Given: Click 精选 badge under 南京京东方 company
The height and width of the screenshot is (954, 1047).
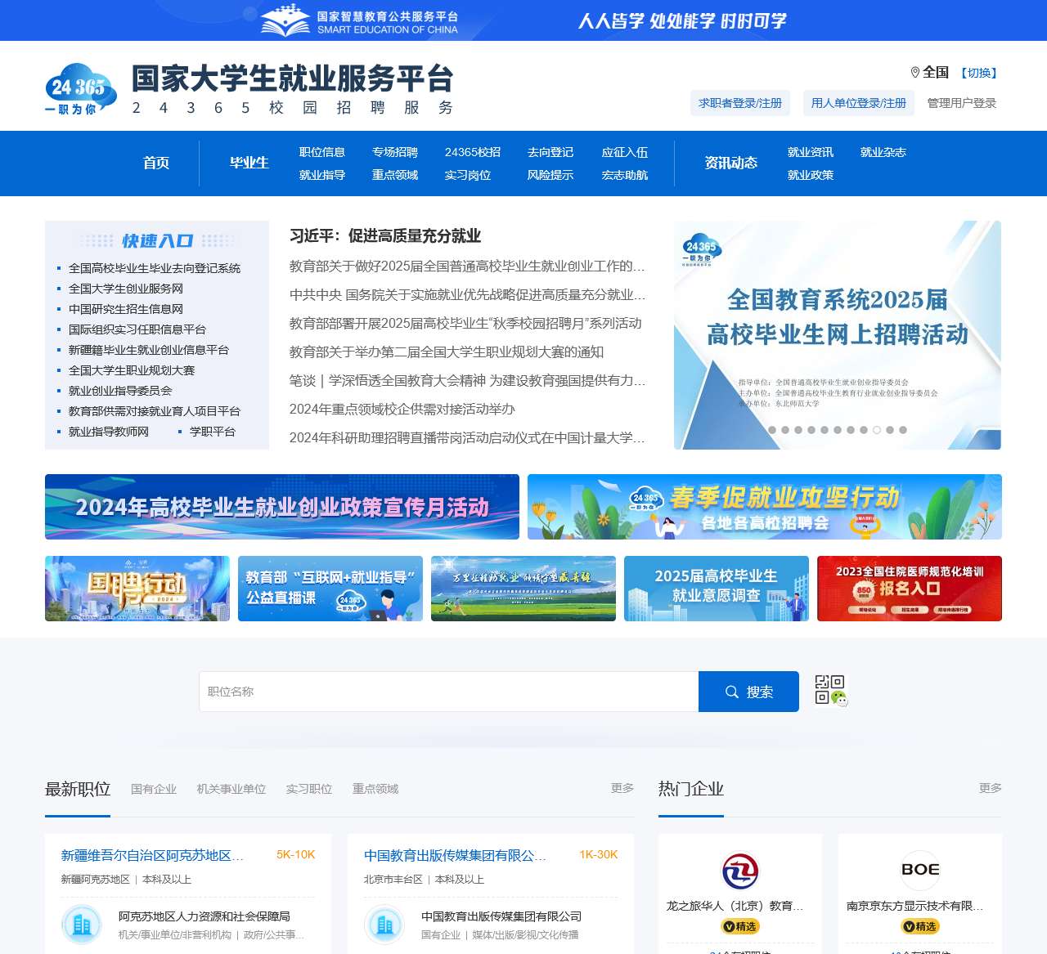Looking at the screenshot, I should point(920,926).
